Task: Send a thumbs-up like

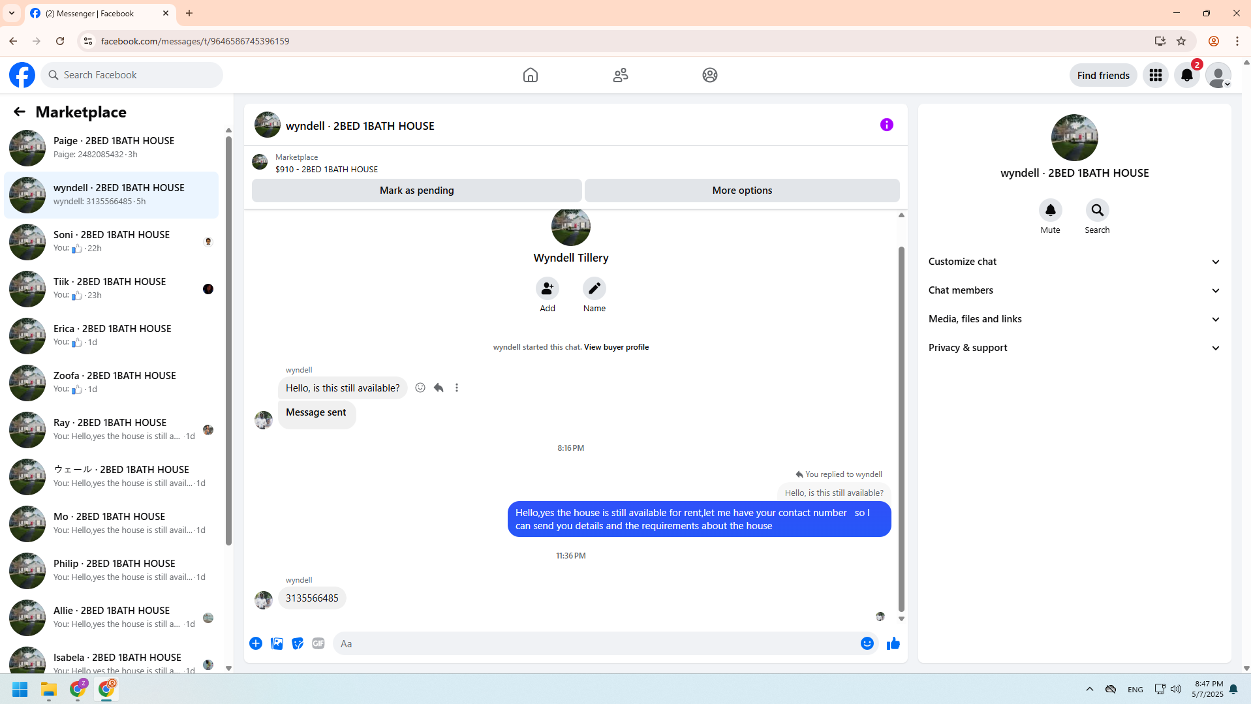Action: pyautogui.click(x=893, y=643)
